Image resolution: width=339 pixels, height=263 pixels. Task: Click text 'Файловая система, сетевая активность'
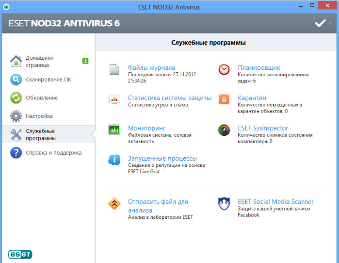[160, 138]
